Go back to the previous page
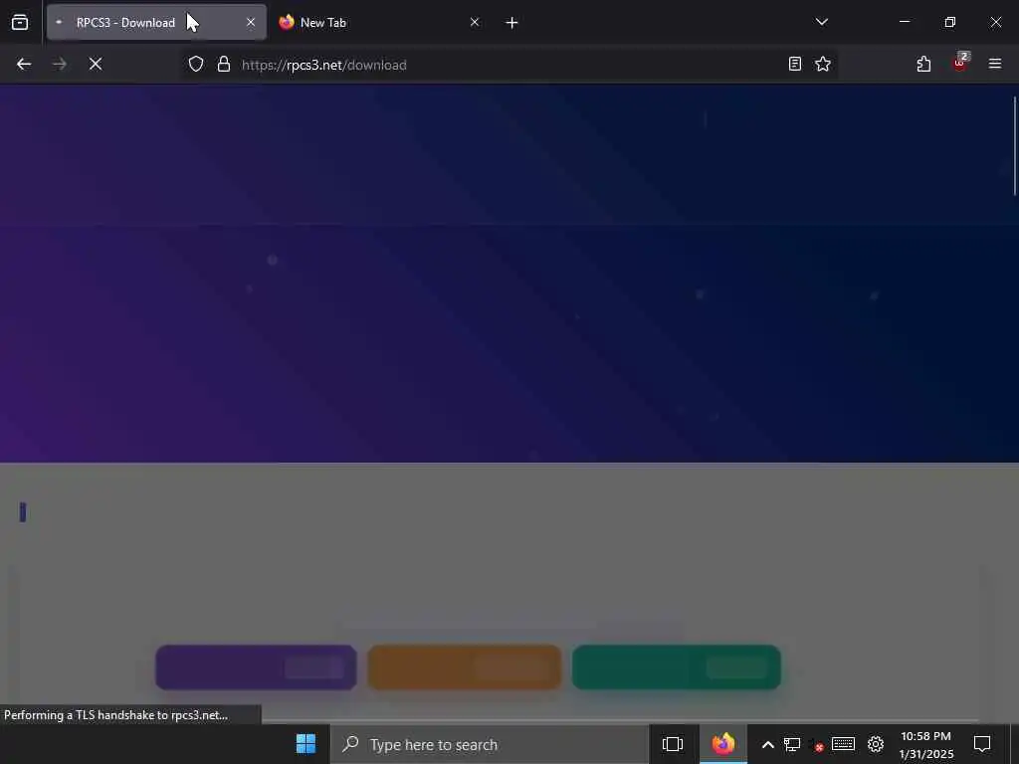This screenshot has width=1019, height=764. pyautogui.click(x=24, y=64)
